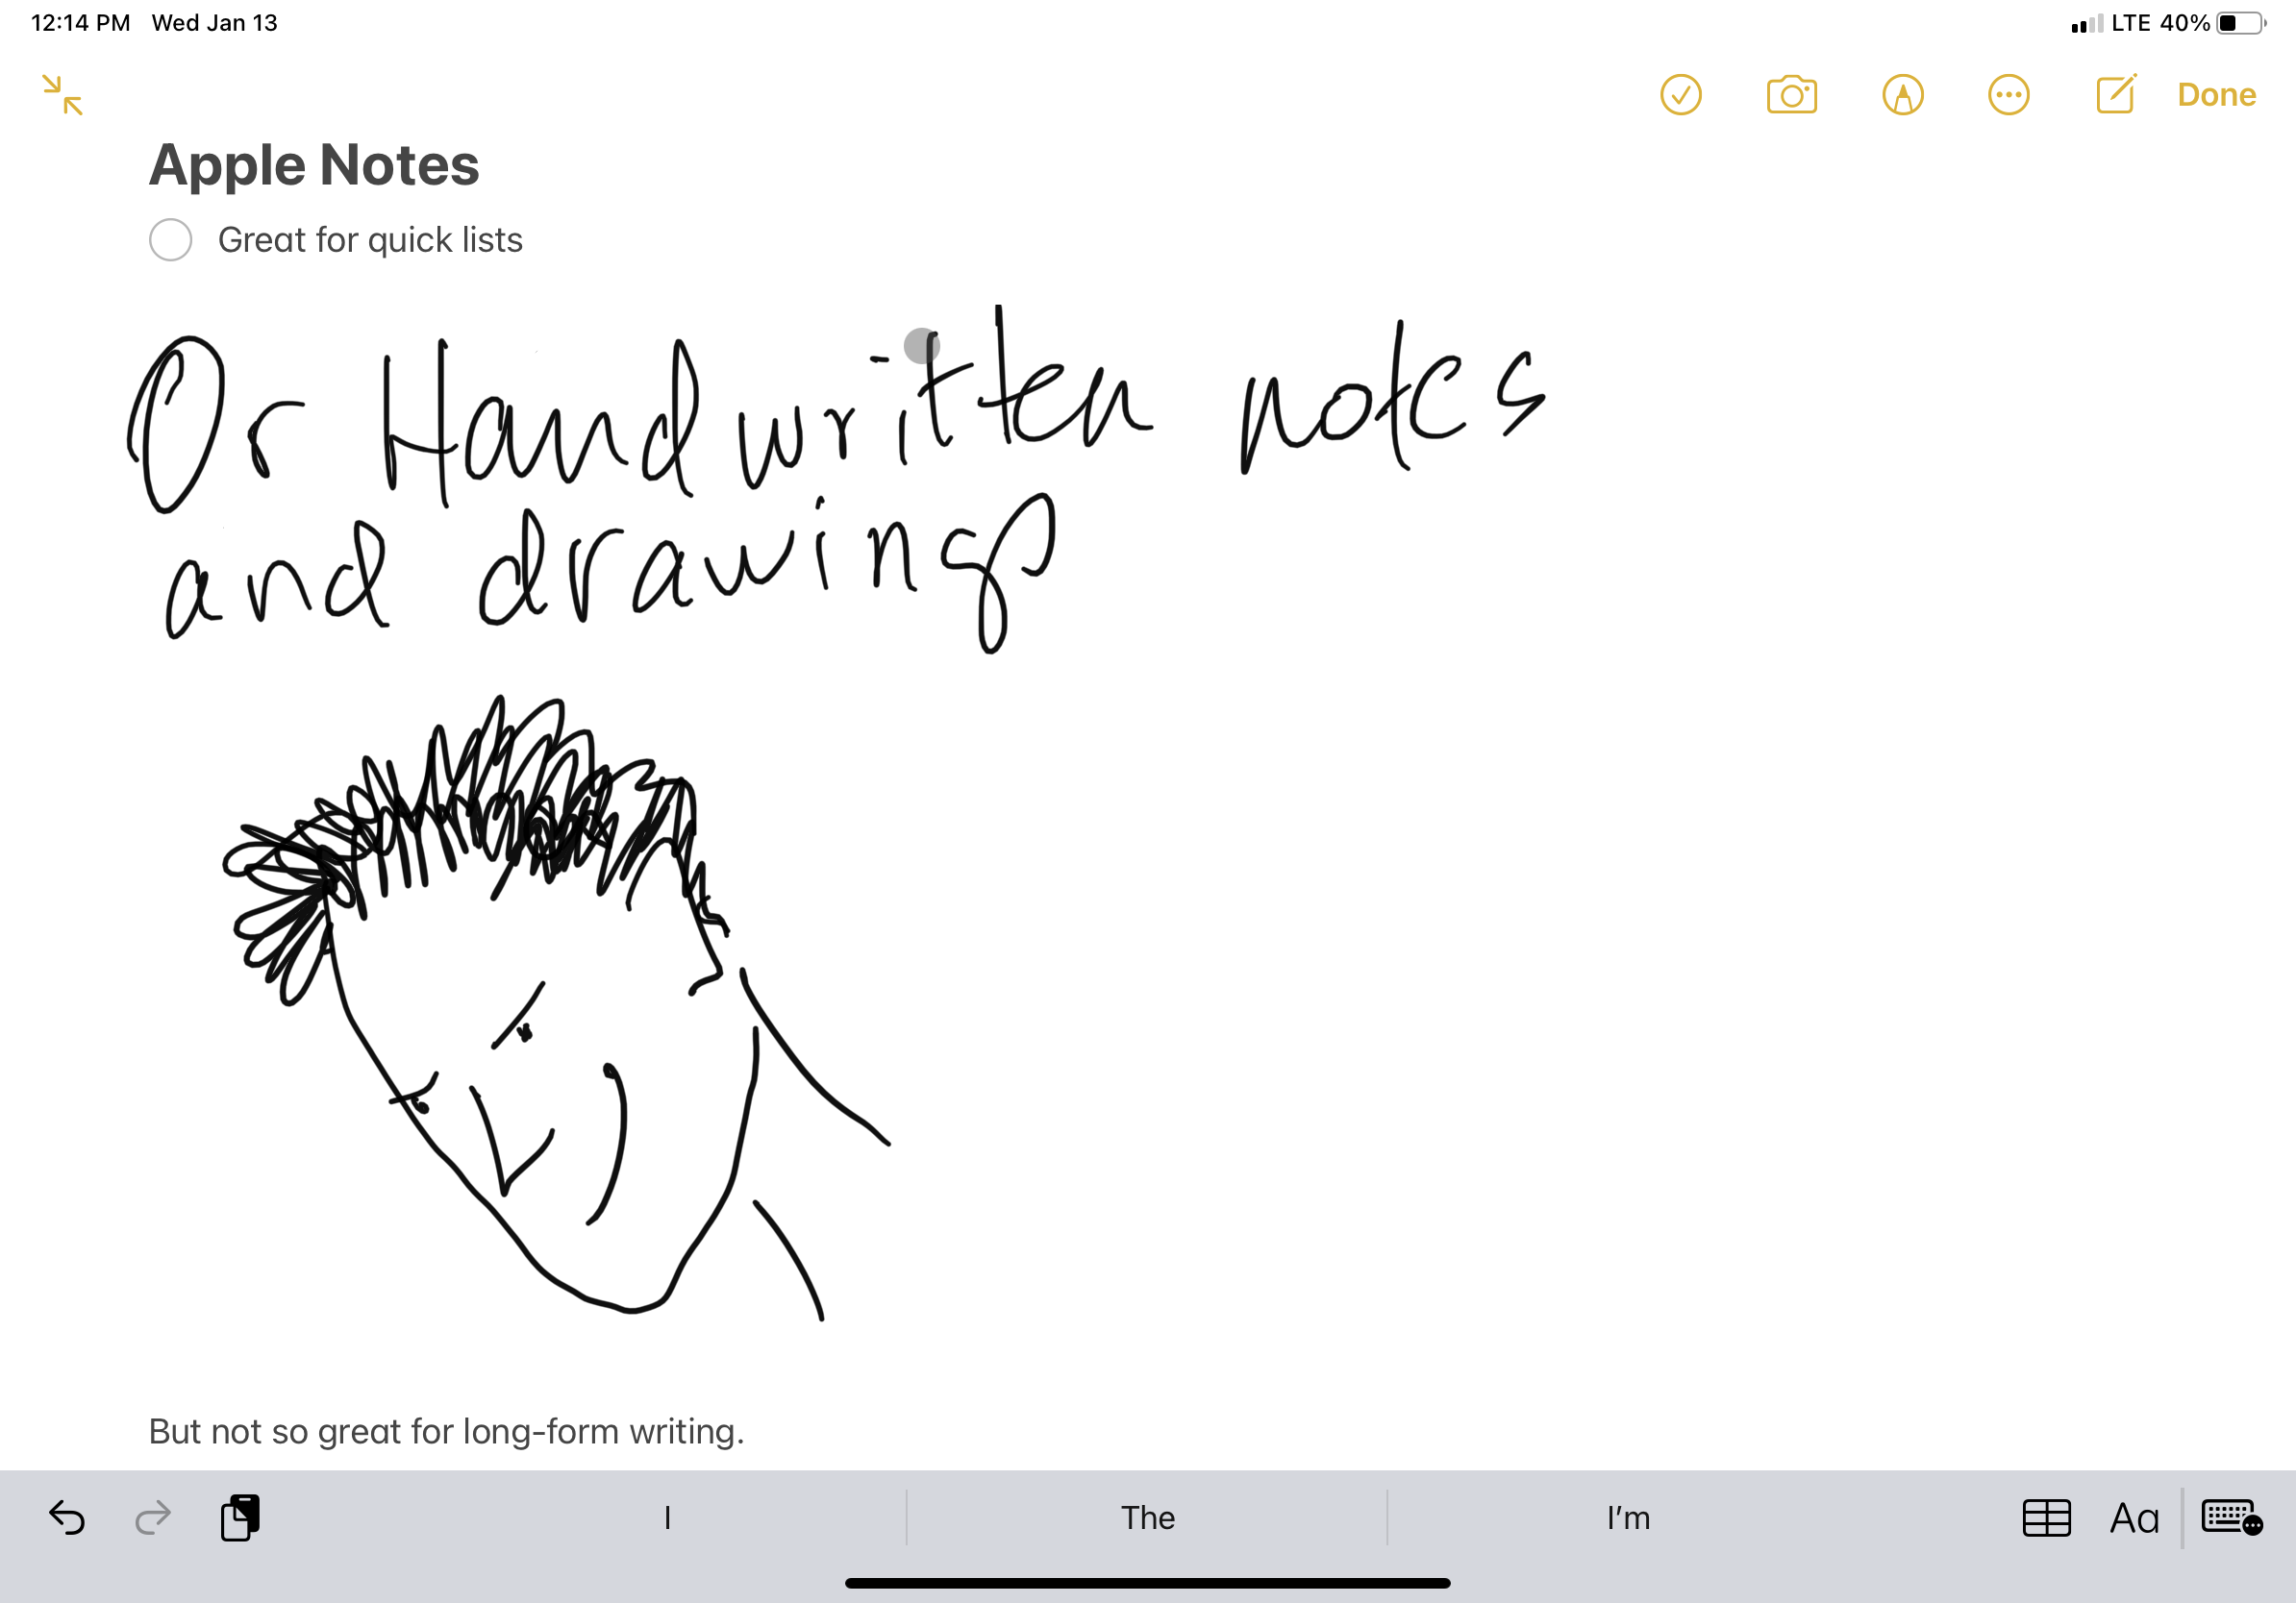Image resolution: width=2296 pixels, height=1603 pixels.
Task: Tap the text 'But not so great for long-form writing'
Action: click(446, 1431)
